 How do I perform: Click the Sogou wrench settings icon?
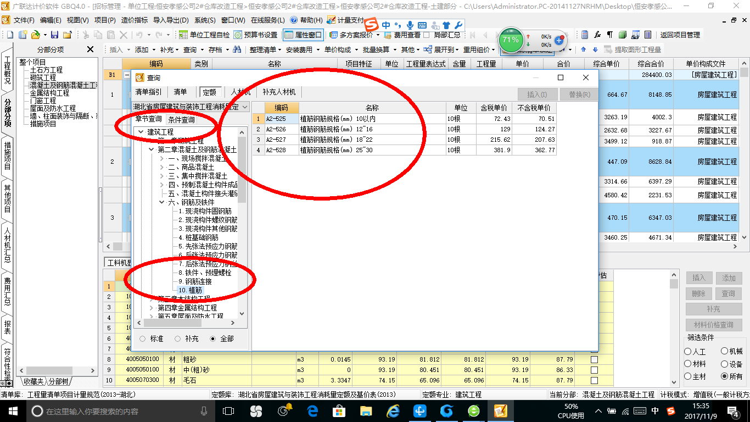458,25
